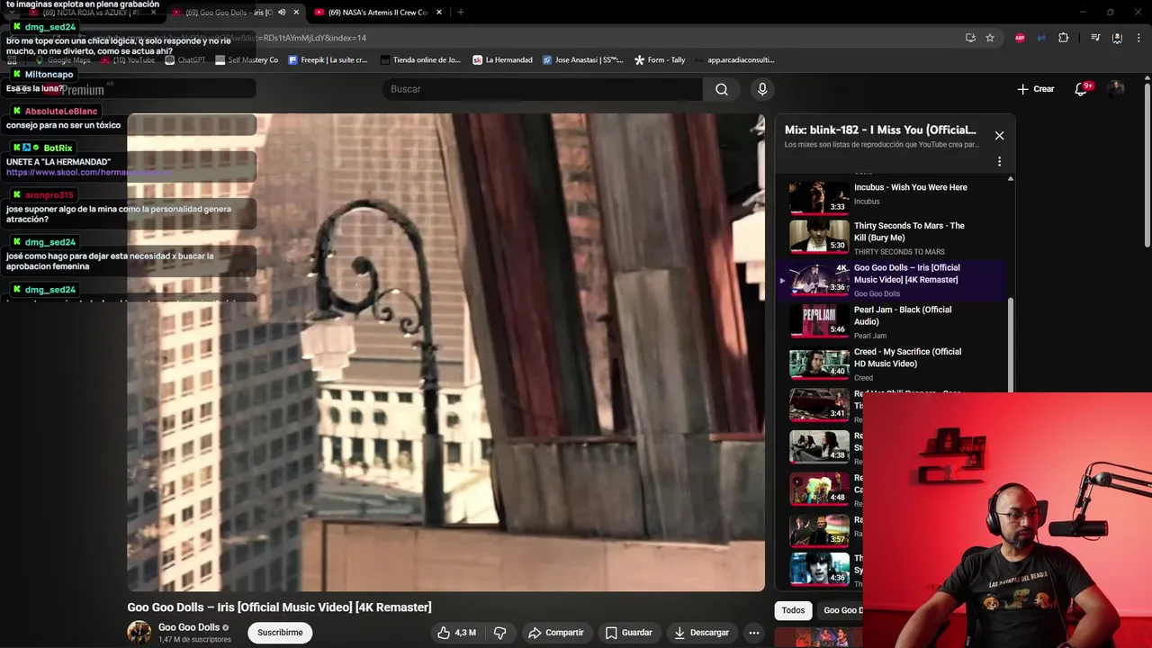This screenshot has height=648, width=1152.
Task: Click the Crear button
Action: pos(1035,89)
